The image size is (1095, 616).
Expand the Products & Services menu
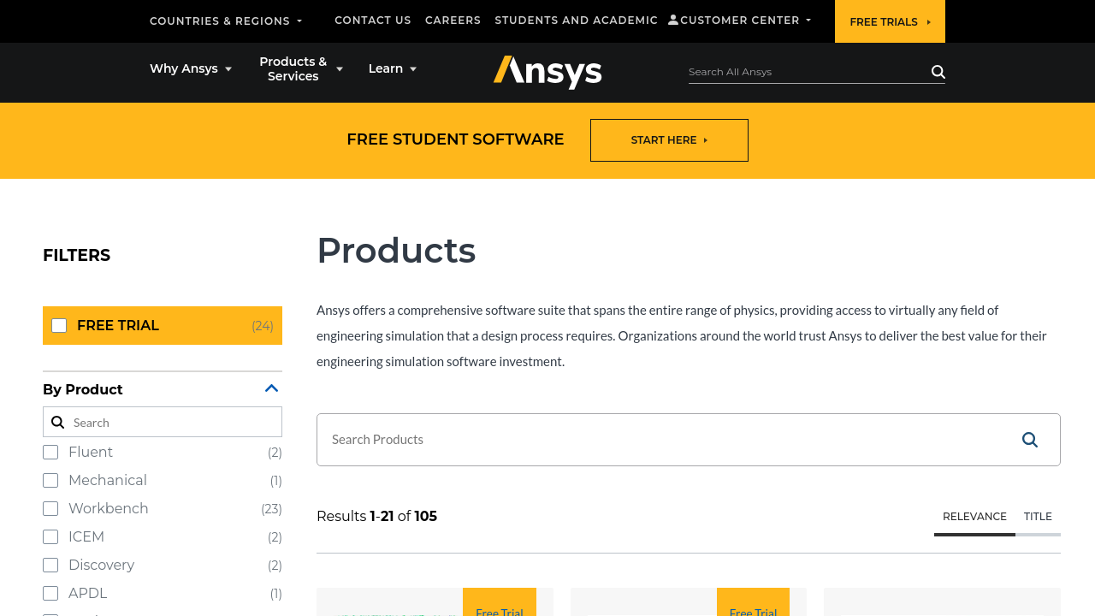click(300, 69)
